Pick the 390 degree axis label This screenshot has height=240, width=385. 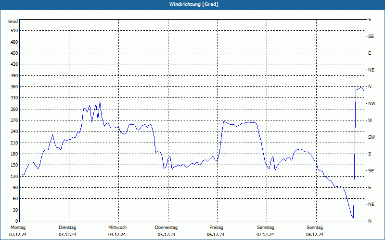(14, 75)
